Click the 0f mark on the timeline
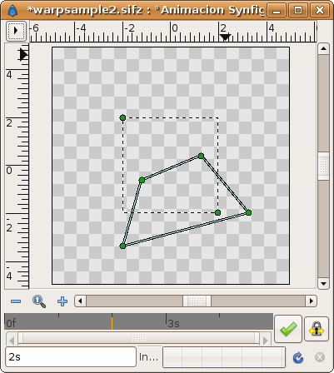Image resolution: width=334 pixels, height=373 pixels. coord(11,323)
